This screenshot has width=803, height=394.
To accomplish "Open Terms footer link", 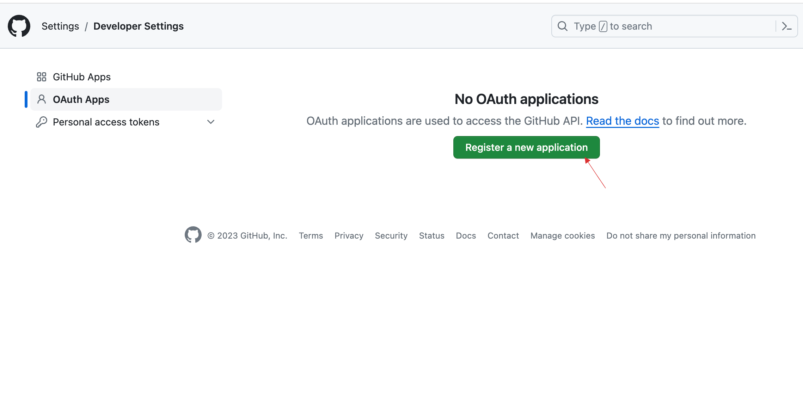I will [x=311, y=235].
